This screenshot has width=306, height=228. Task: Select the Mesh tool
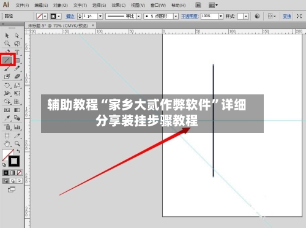[7, 110]
